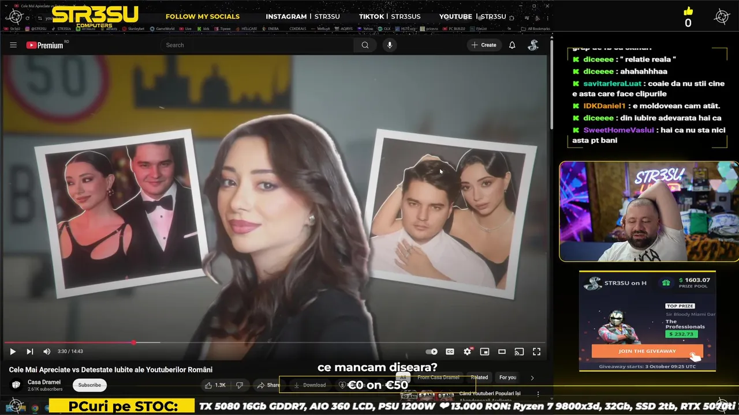Image resolution: width=739 pixels, height=415 pixels.
Task: Open options for Când Youtuberi Populari video
Action: pyautogui.click(x=538, y=394)
